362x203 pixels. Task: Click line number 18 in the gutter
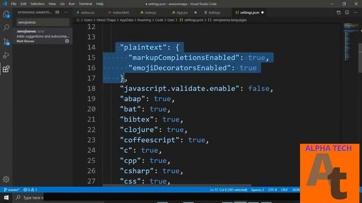[x=91, y=89]
